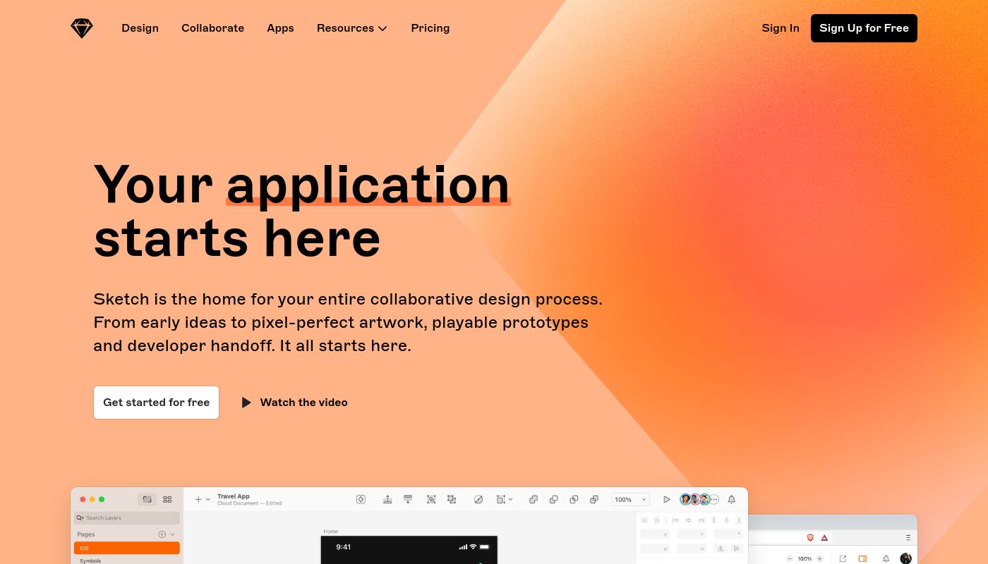
Task: Toggle the orange sidebar panel icon
Action: (862, 558)
